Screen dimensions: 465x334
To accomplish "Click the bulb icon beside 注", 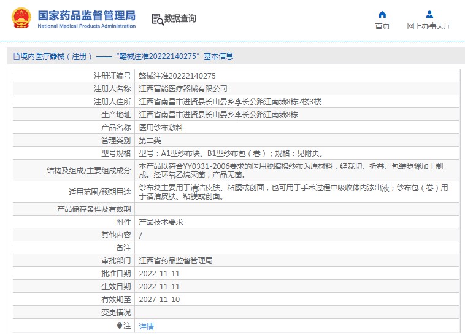I will 120,325.
